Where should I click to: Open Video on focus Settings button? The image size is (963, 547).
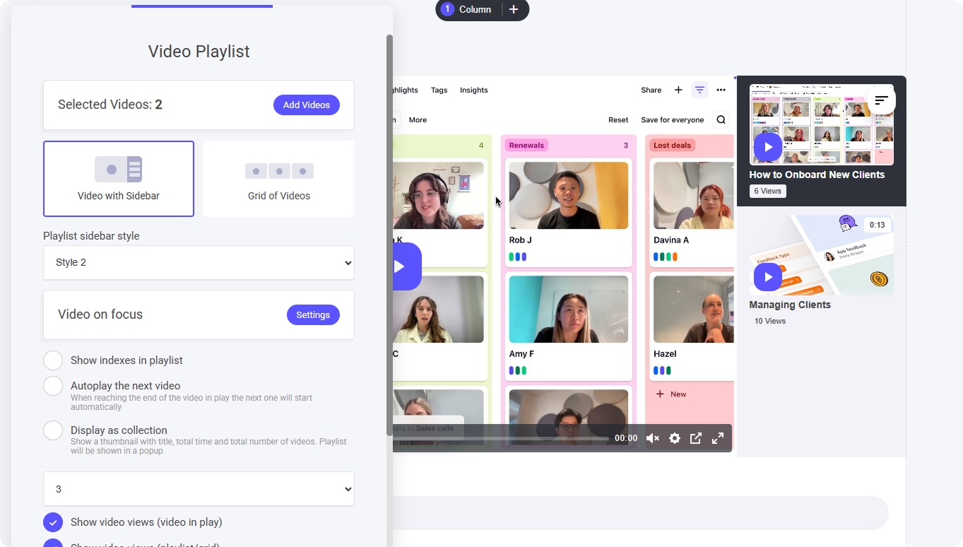[313, 314]
